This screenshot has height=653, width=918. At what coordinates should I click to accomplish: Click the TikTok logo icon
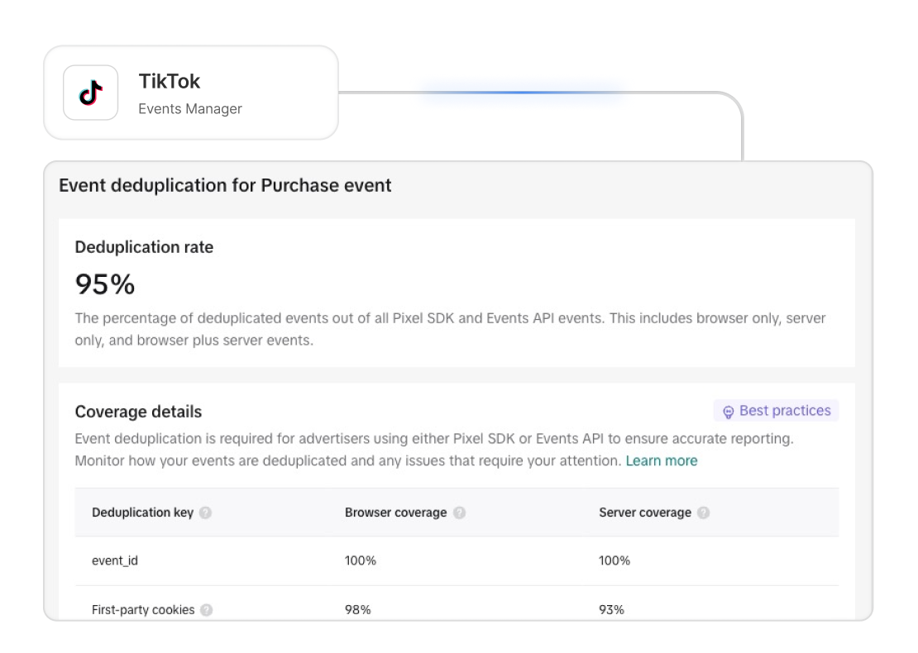(x=91, y=93)
